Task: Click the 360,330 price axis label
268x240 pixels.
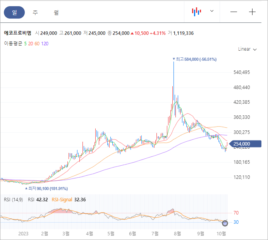Action: point(242,117)
